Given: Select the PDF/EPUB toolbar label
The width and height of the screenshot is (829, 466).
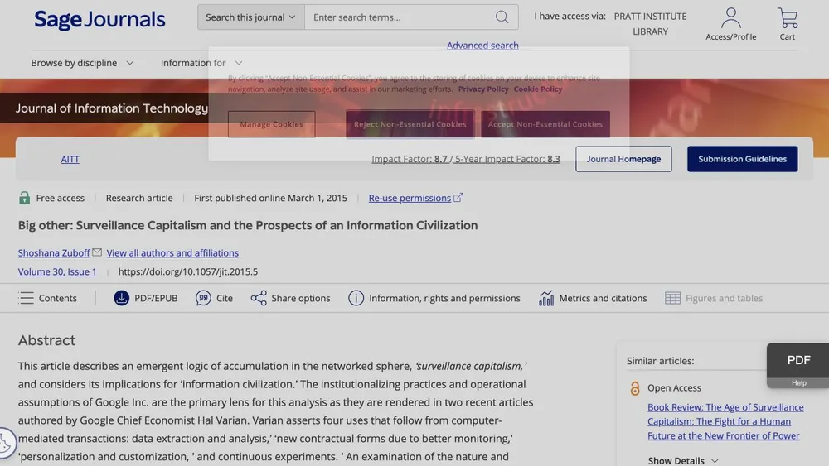Looking at the screenshot, I should [156, 298].
